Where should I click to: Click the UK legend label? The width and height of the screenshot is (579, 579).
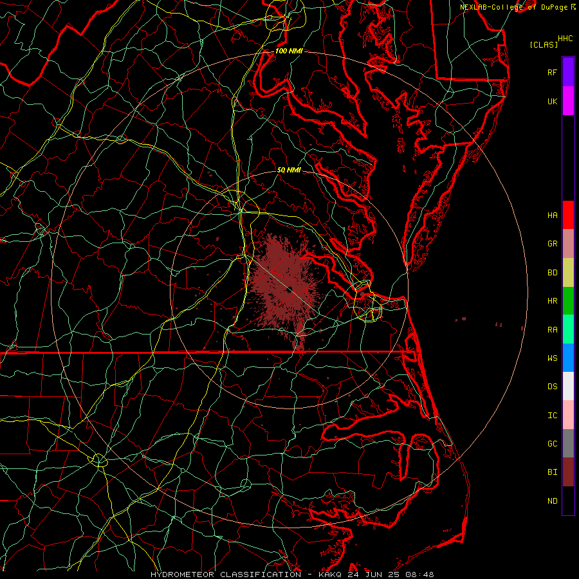(552, 101)
